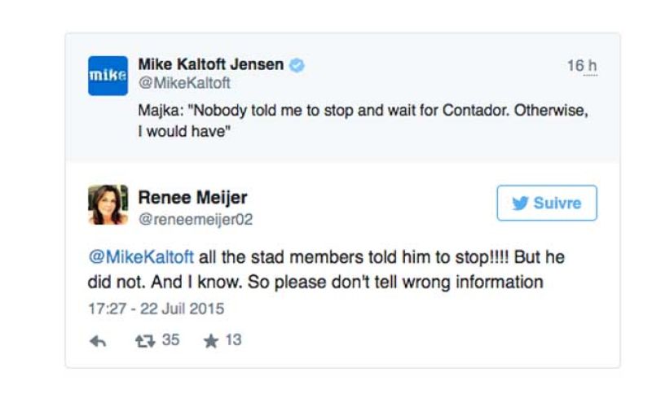Image resolution: width=652 pixels, height=394 pixels.
Task: Open the @MikeKaltoft handle under name
Action: [x=184, y=83]
